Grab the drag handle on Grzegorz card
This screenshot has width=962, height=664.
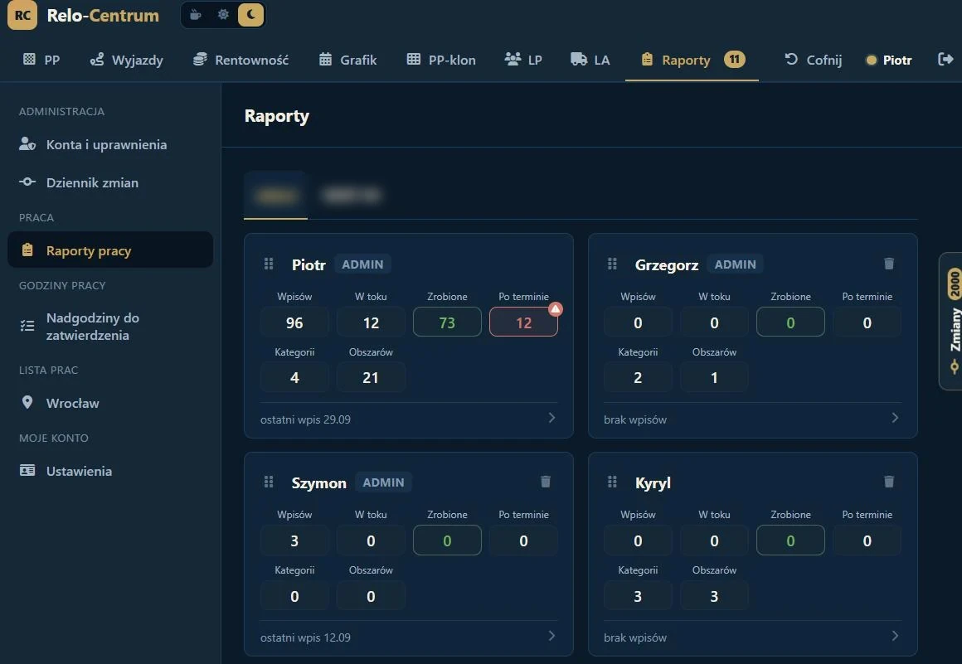point(612,264)
